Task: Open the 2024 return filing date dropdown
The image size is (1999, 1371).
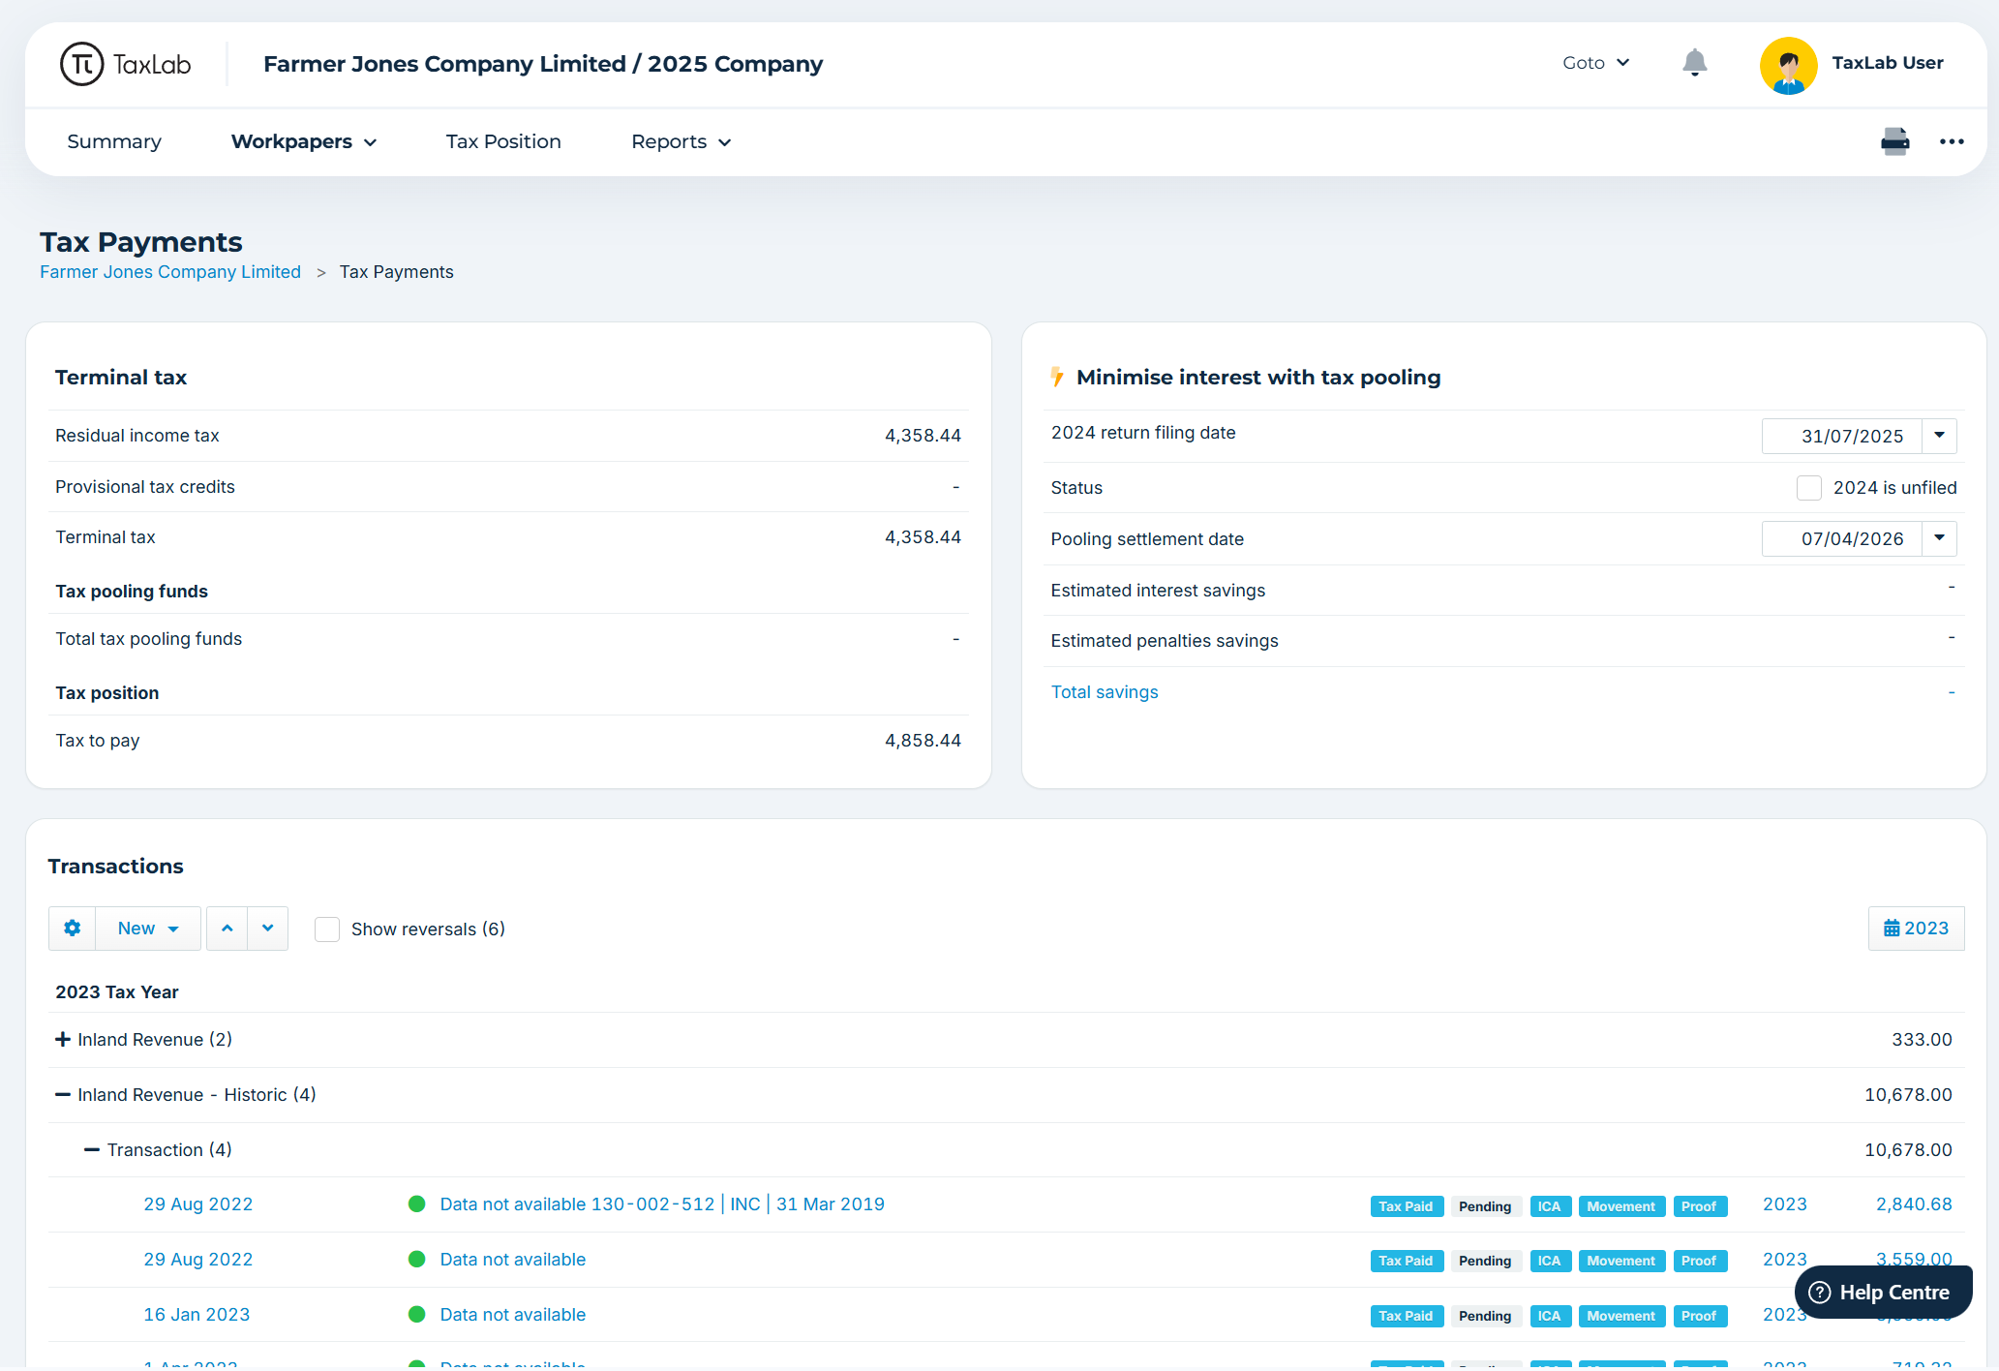Action: tap(1939, 436)
